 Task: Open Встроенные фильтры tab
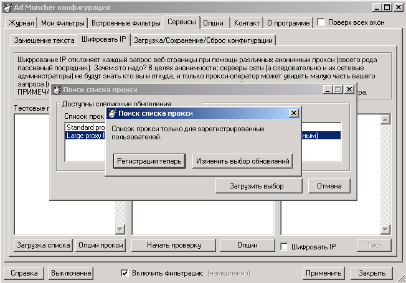click(x=126, y=23)
